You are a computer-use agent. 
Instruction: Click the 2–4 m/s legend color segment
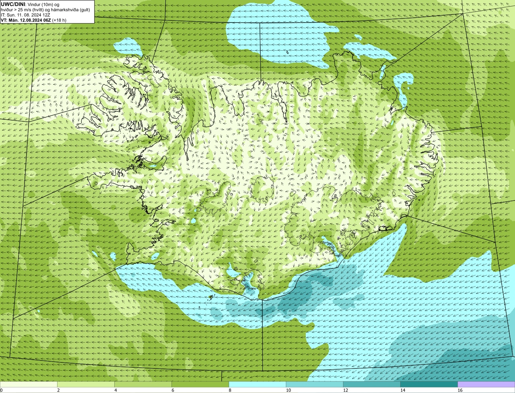pyautogui.click(x=86, y=385)
